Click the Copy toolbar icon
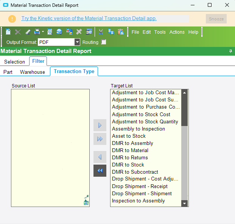The width and height of the screenshot is (235, 224). tap(111, 32)
